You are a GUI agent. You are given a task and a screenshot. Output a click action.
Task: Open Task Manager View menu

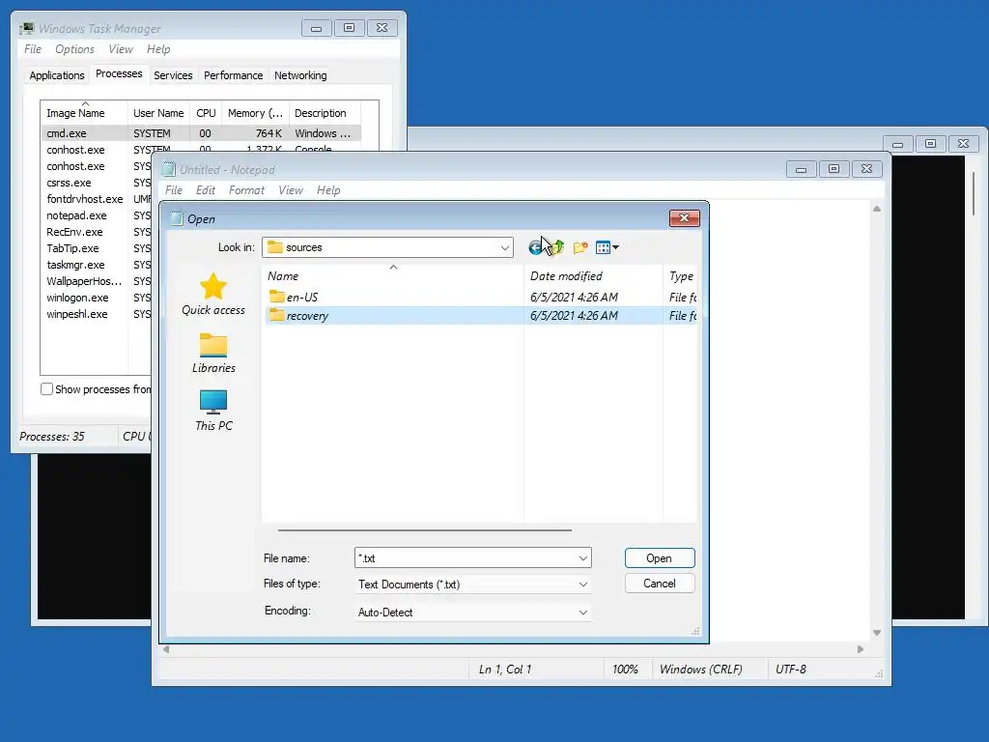121,49
